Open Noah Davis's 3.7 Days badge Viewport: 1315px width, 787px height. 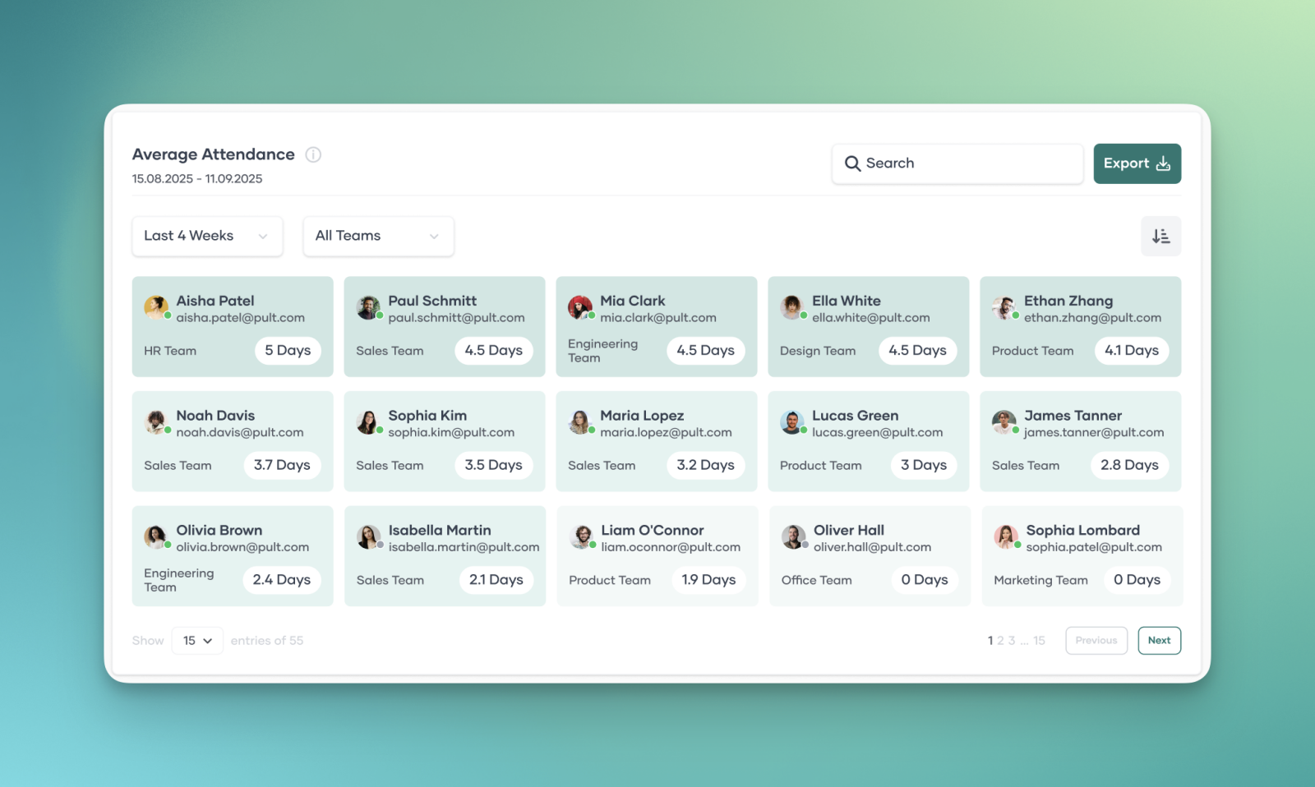coord(282,465)
